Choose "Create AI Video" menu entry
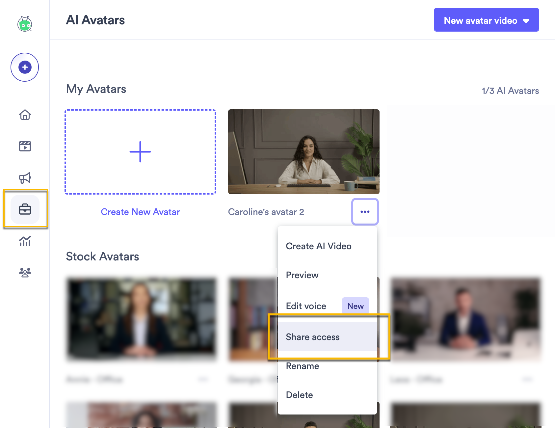 (x=318, y=246)
